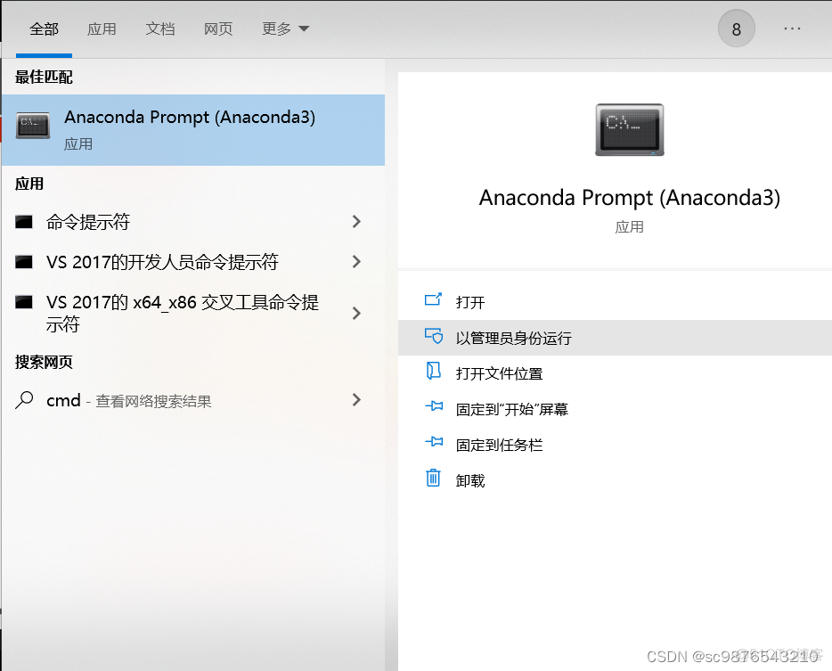The height and width of the screenshot is (671, 832).
Task: Expand the 命令提示符 result arrow
Action: pos(356,222)
